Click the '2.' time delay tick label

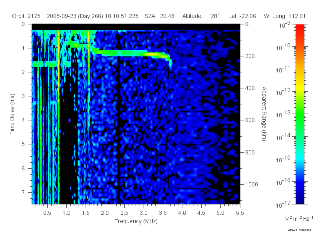(24, 72)
